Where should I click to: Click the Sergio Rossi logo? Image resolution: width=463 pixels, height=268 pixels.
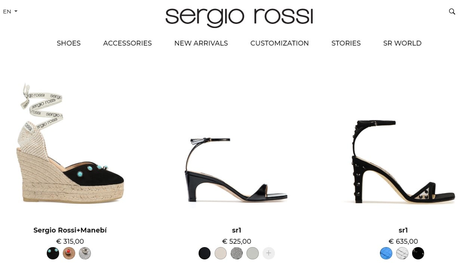coord(239,18)
